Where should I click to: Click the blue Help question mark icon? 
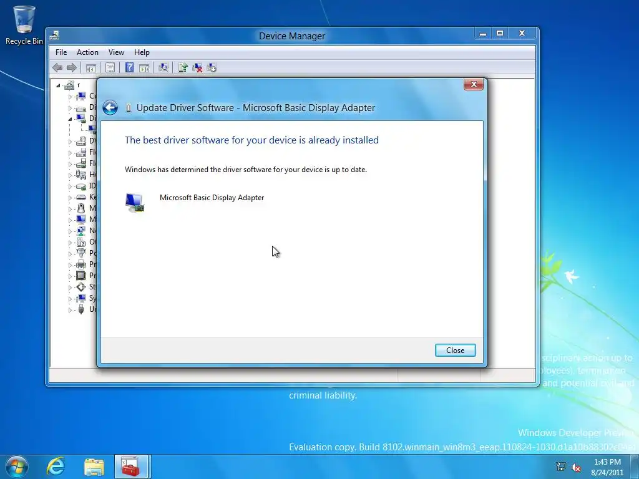coord(129,67)
